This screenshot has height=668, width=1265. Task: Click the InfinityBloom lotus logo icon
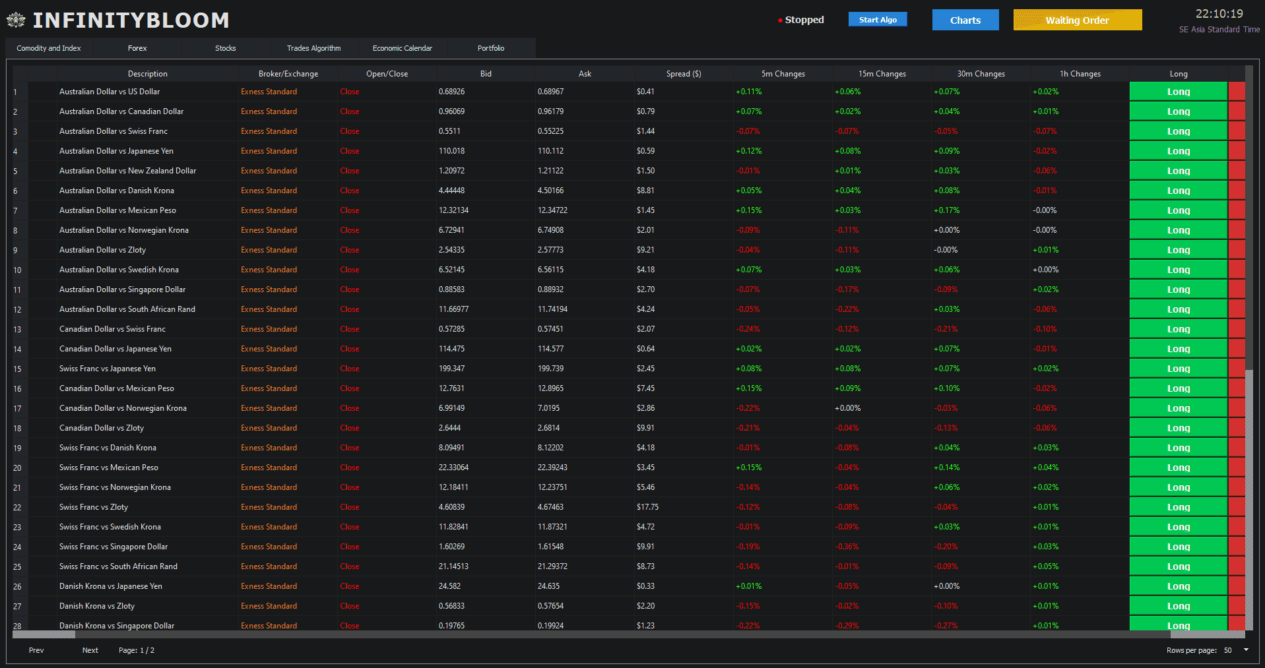click(x=16, y=20)
